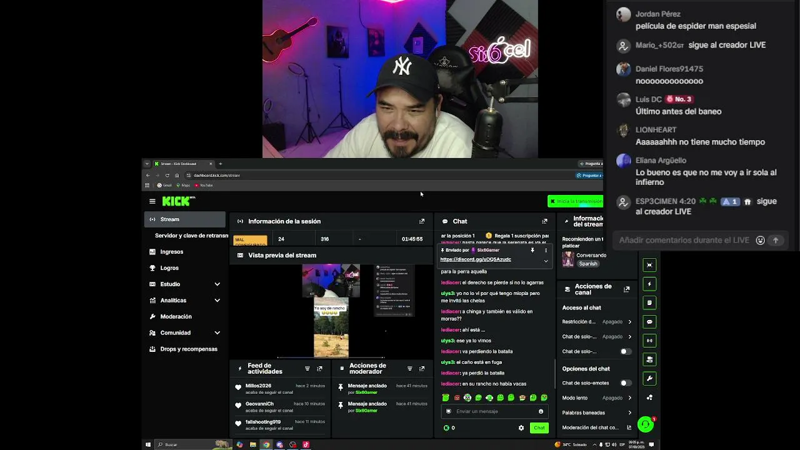The height and width of the screenshot is (450, 800).
Task: Open Palabras baneadas settings
Action: (597, 413)
